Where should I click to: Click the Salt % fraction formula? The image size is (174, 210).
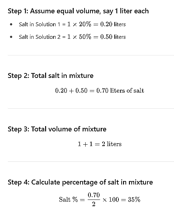point(100,200)
